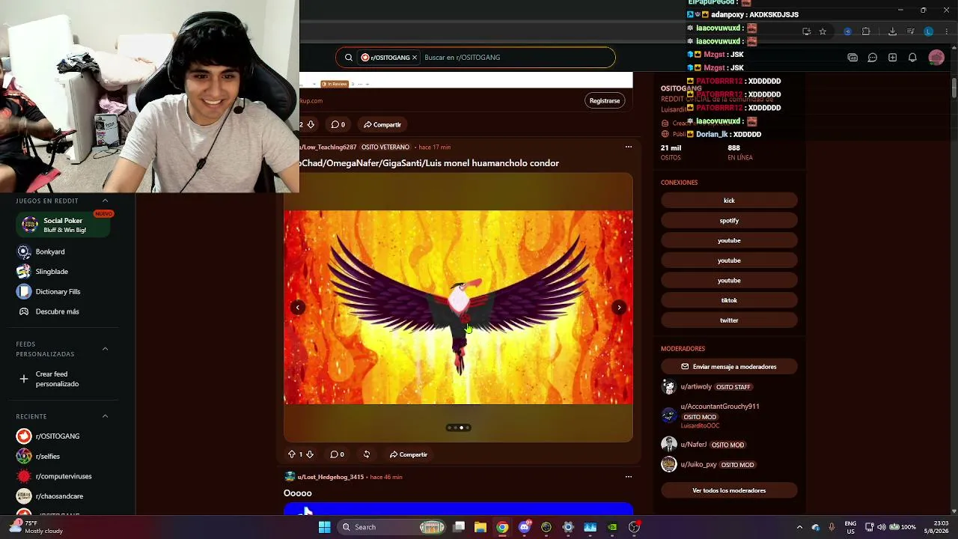Click the Registrarse button

click(x=605, y=101)
